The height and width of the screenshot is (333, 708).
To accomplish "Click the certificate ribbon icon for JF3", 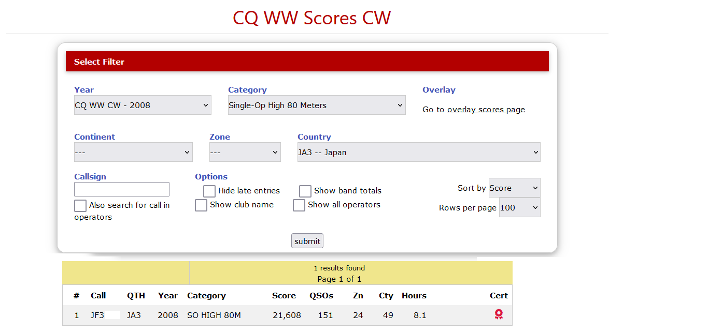I will pos(499,314).
